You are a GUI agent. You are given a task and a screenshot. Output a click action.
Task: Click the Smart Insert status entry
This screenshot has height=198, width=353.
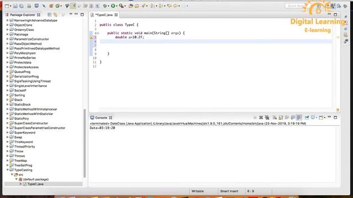pyautogui.click(x=229, y=191)
